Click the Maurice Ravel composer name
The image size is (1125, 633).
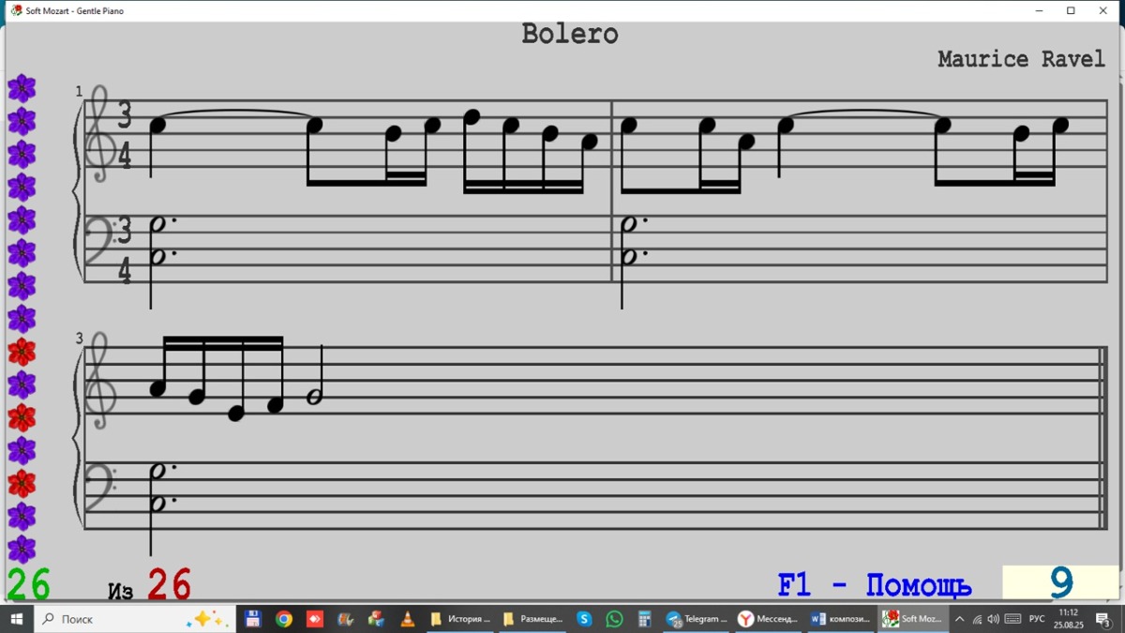coord(1022,59)
